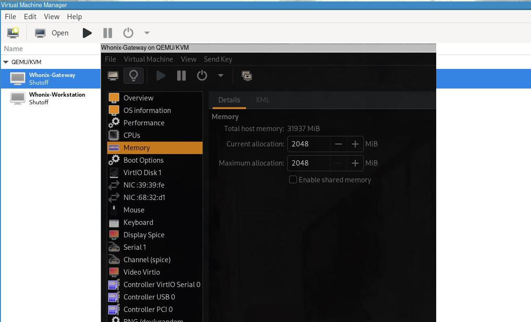This screenshot has width=531, height=322.
Task: Click the main toolbar Pause button
Action: (108, 33)
